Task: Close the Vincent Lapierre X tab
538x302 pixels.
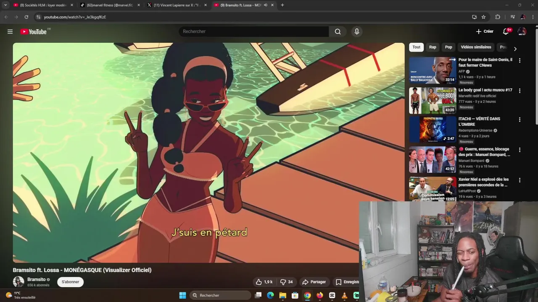Action: [x=206, y=5]
